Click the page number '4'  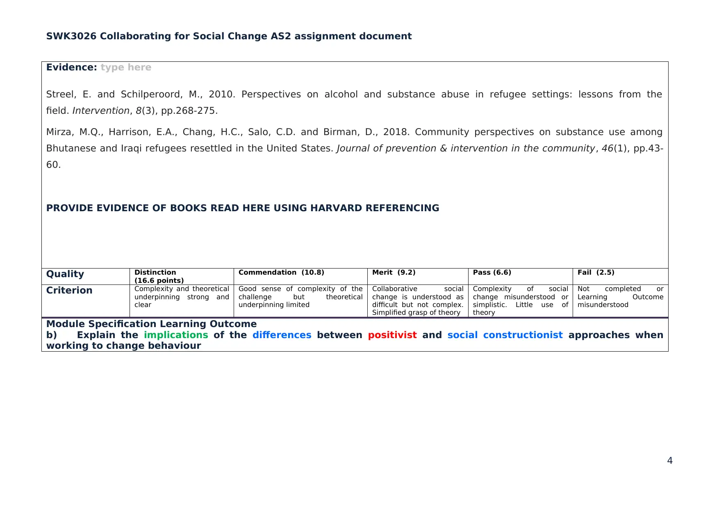coord(670,461)
